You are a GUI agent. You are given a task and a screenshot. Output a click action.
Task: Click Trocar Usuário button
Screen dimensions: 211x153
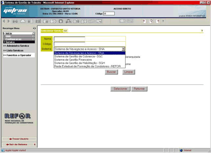(x=19, y=139)
